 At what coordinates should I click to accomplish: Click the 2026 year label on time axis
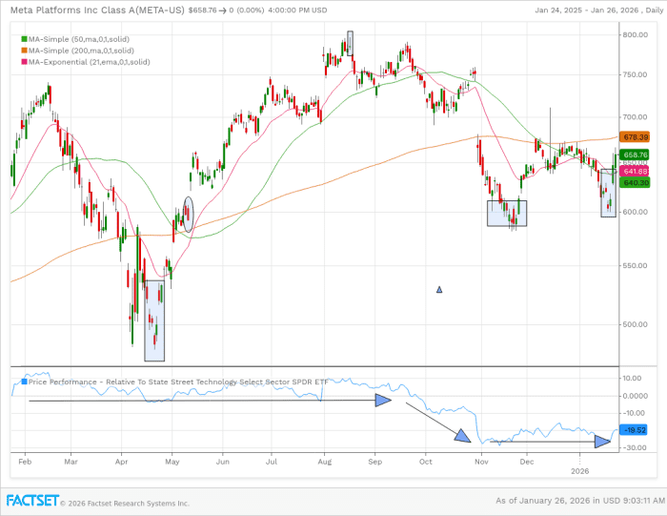(579, 471)
